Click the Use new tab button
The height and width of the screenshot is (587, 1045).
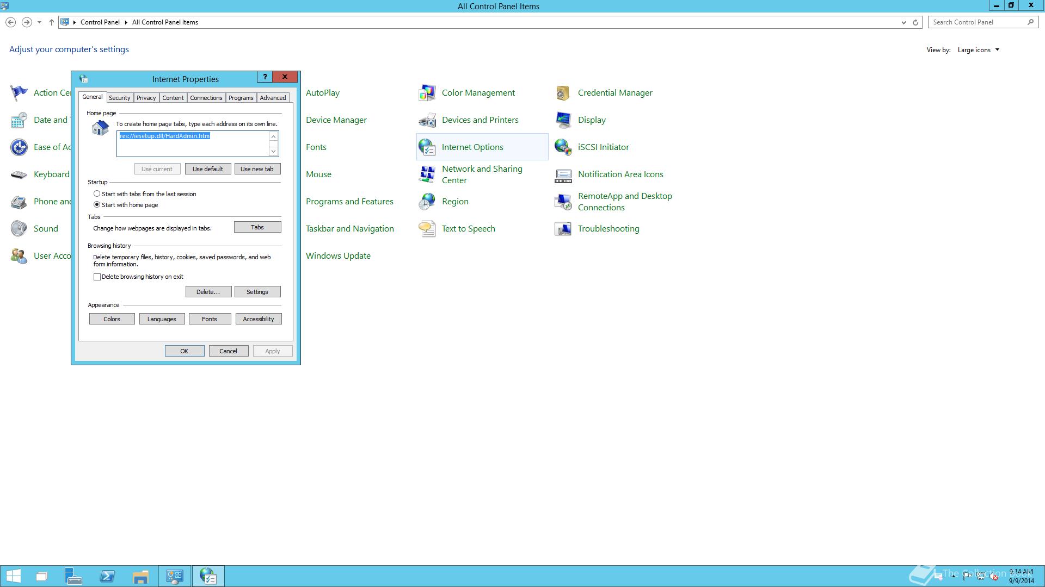pos(257,169)
